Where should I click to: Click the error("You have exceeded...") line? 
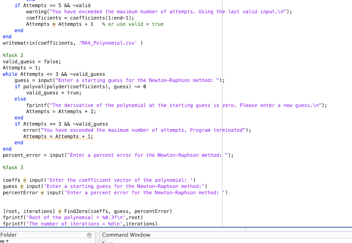(137, 130)
